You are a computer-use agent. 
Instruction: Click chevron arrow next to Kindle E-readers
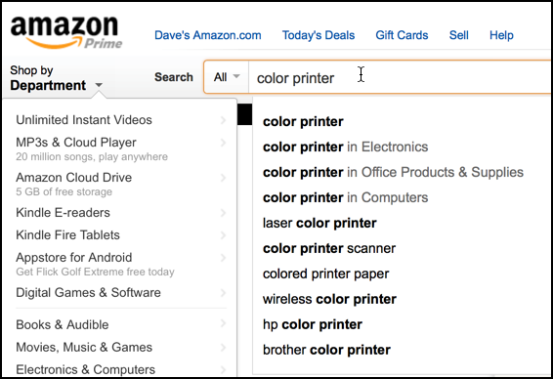pos(223,213)
